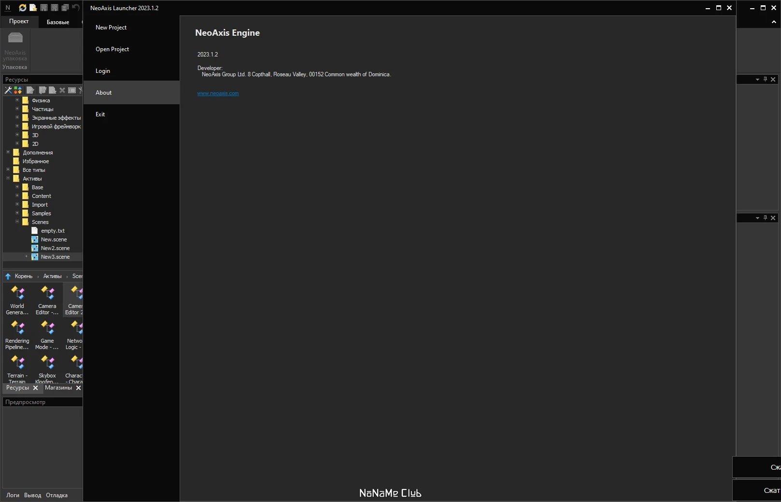Open the World Generator resource thumbnail
Image resolution: width=781 pixels, height=502 pixels.
(x=17, y=300)
